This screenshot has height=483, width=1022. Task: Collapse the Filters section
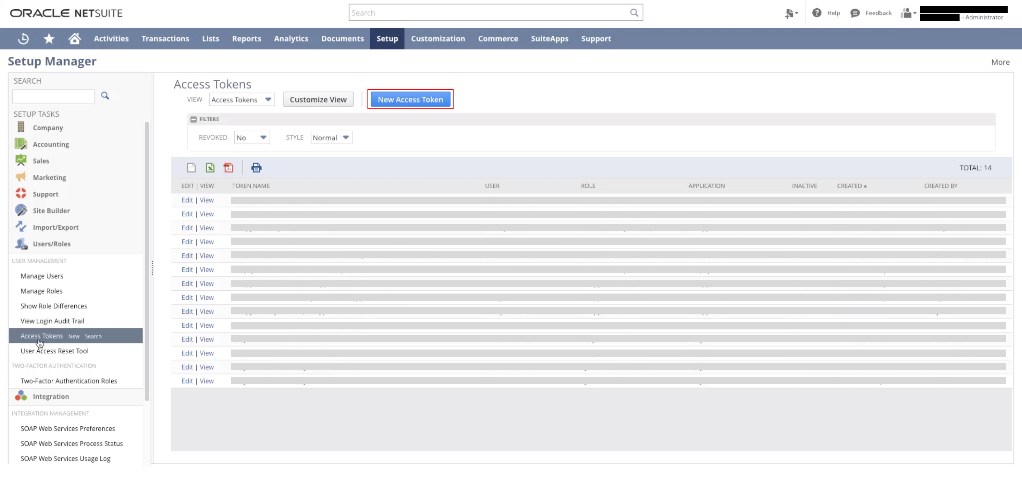193,119
